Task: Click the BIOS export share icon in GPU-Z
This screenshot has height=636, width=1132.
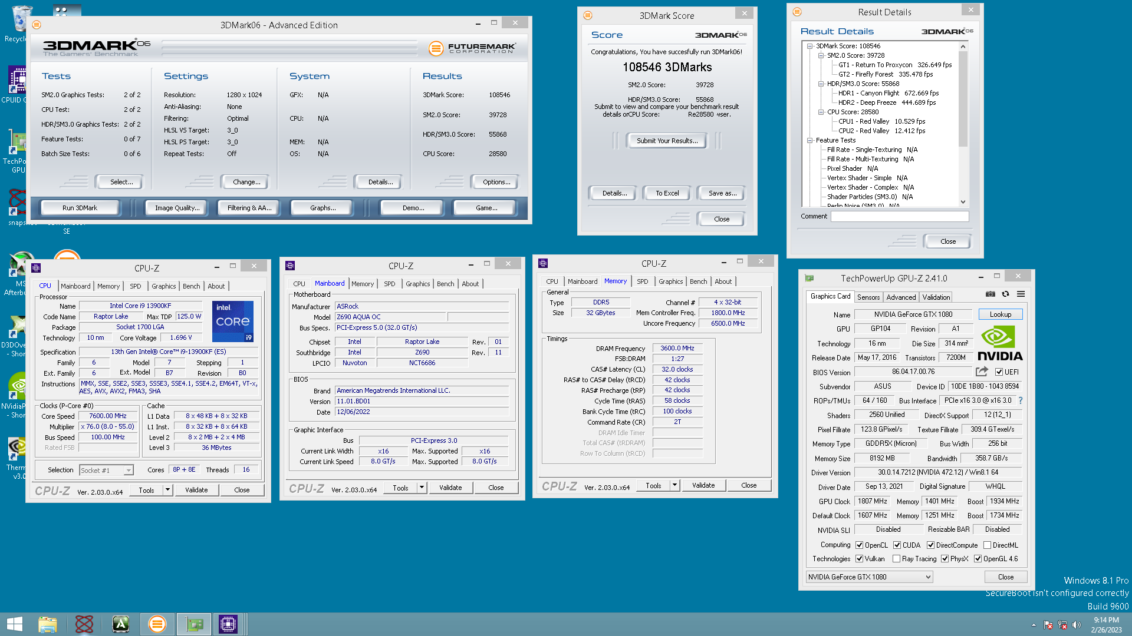Action: coord(982,372)
